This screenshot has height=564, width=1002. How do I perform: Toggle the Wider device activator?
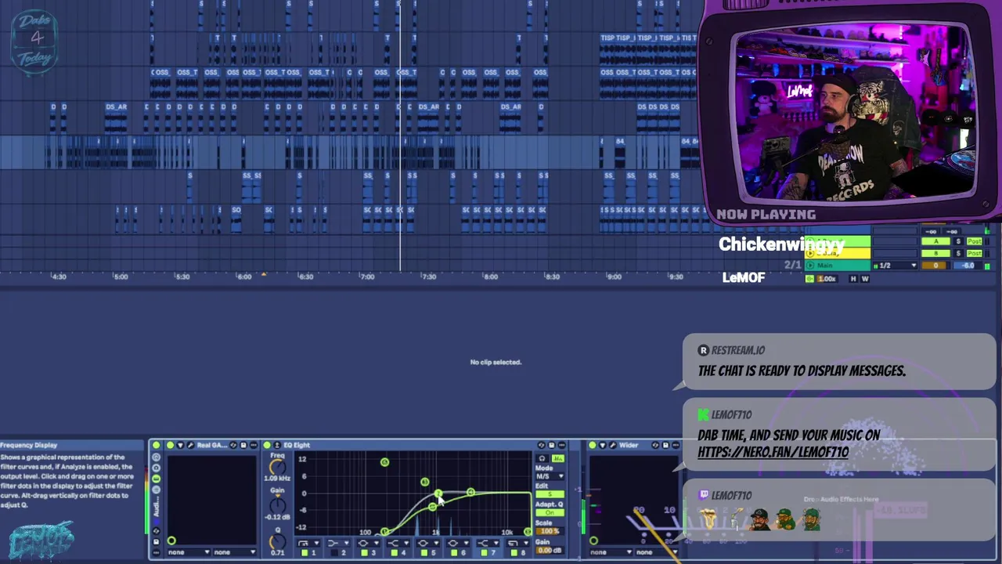point(593,445)
